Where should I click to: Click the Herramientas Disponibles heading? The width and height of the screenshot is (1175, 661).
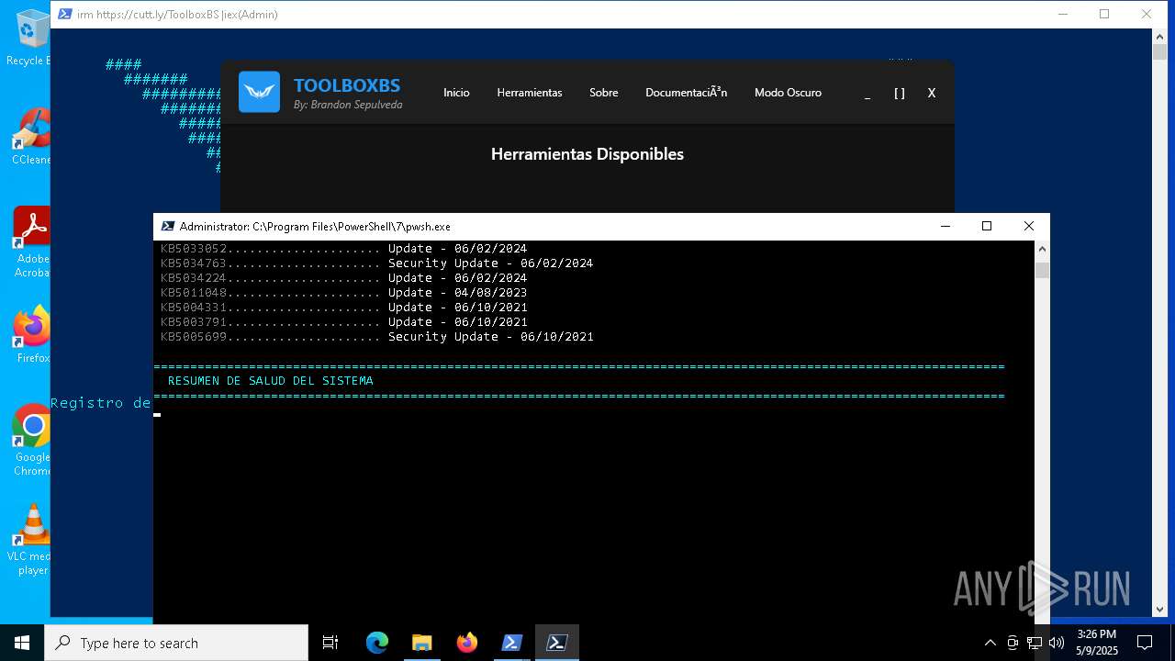pyautogui.click(x=587, y=154)
